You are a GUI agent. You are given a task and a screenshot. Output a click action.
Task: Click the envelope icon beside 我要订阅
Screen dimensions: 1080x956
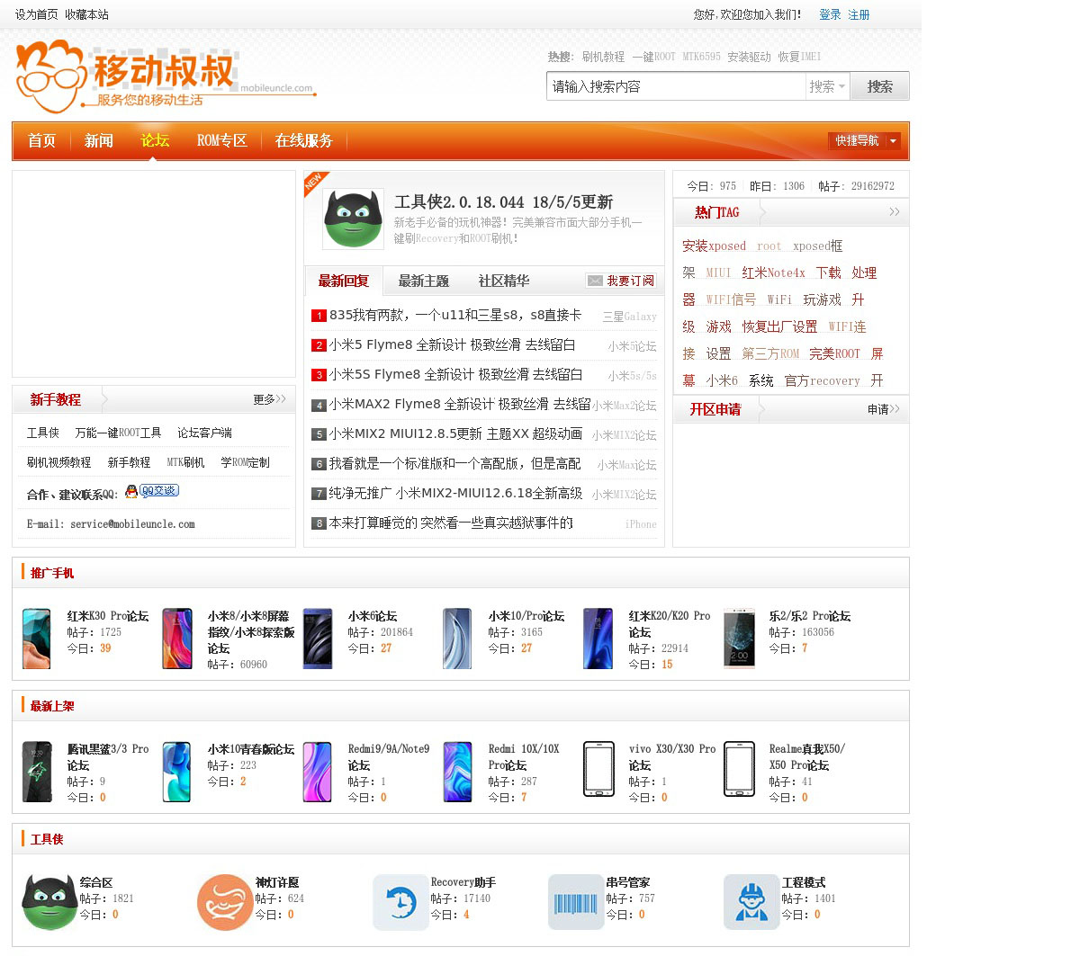(x=595, y=281)
